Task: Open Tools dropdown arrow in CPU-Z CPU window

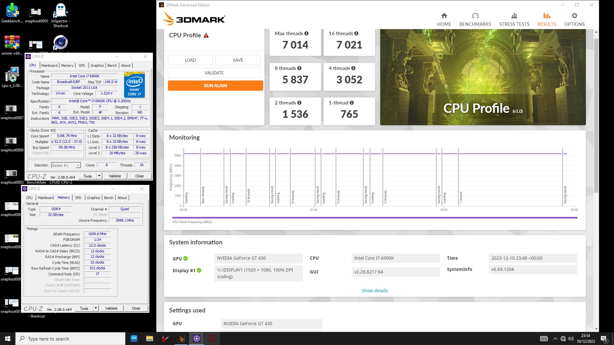Action: [x=99, y=176]
